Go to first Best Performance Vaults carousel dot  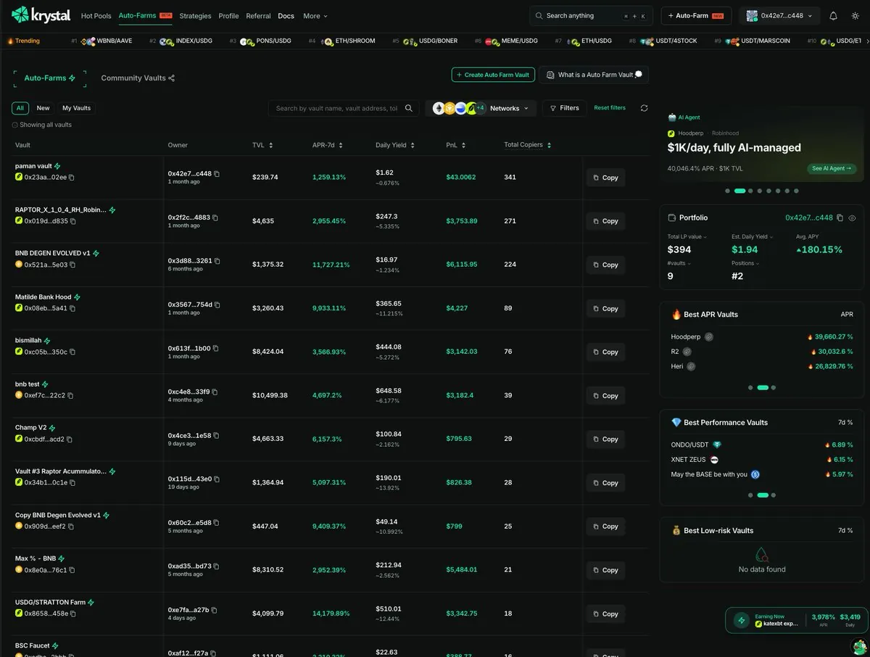(x=750, y=495)
